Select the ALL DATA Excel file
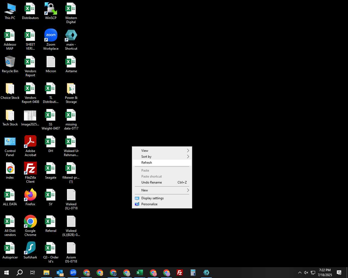The height and width of the screenshot is (278, 348). [10, 198]
